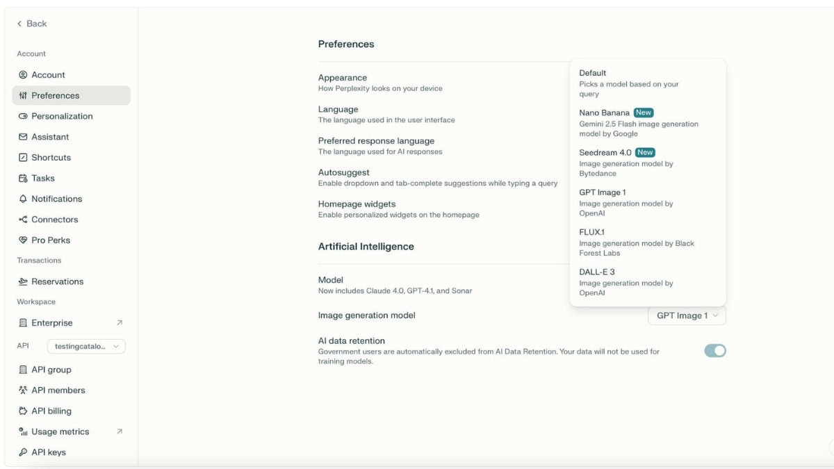Click the Notifications bell icon
The width and height of the screenshot is (834, 469).
coord(23,199)
